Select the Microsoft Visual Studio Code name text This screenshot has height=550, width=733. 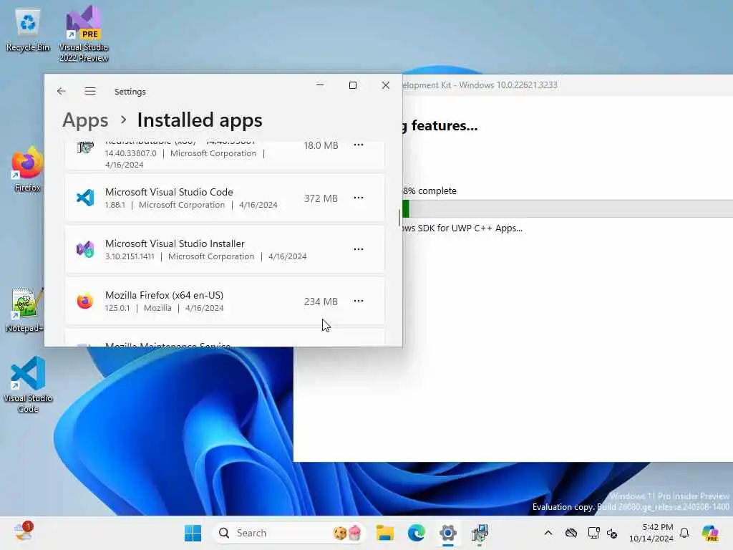[x=169, y=192]
